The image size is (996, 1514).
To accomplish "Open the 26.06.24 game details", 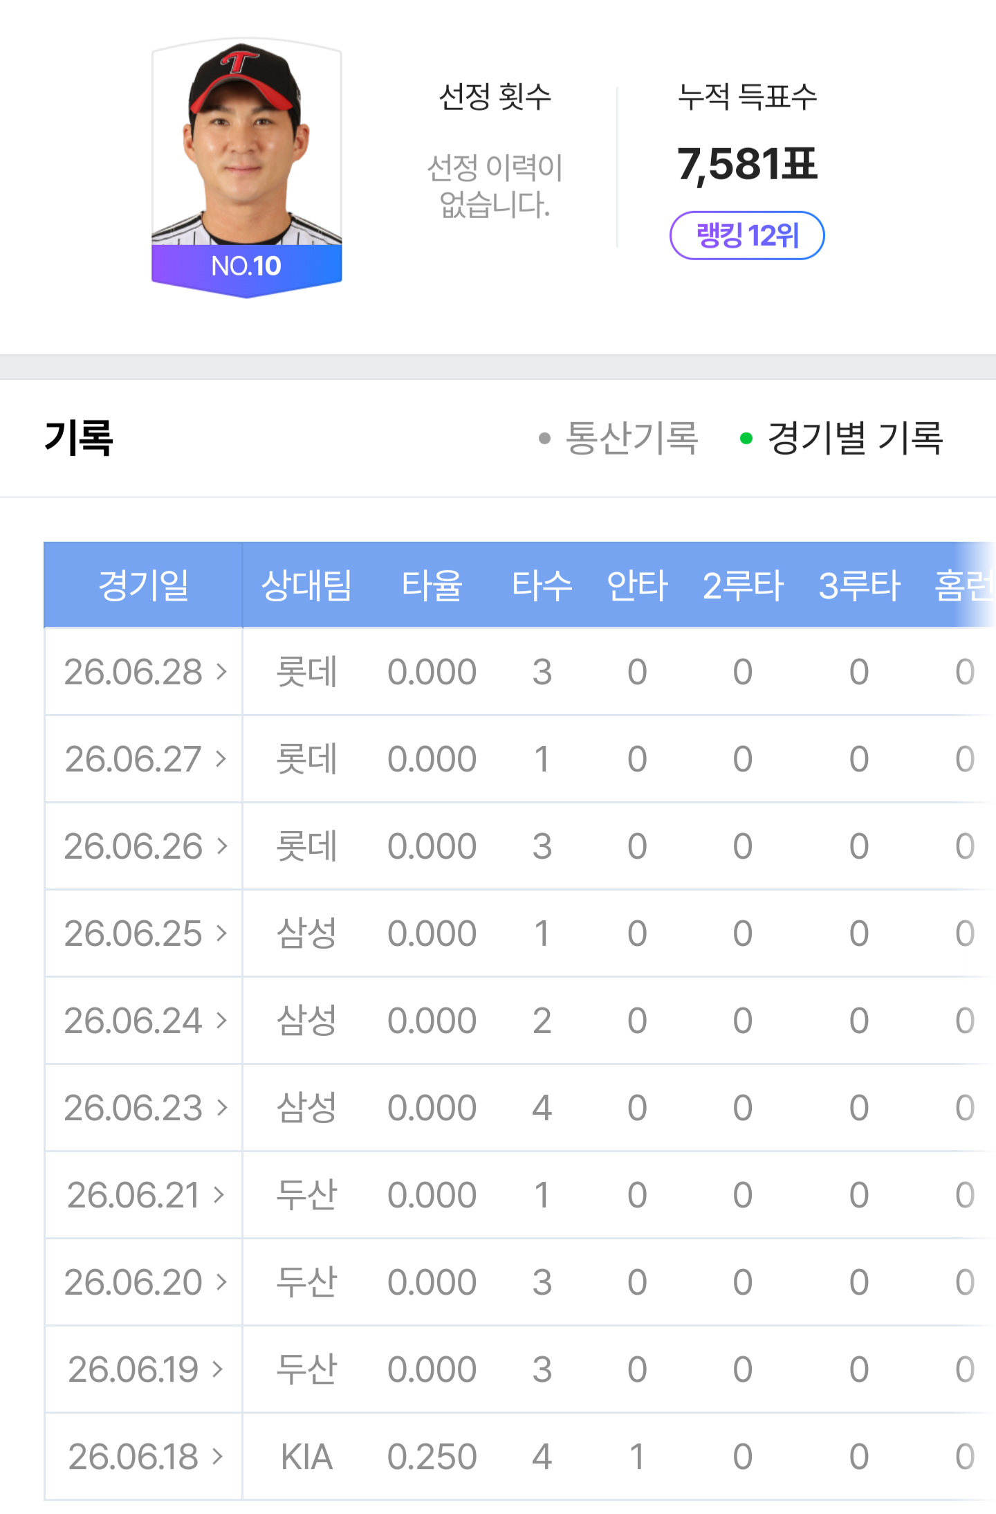I will 145,1021.
